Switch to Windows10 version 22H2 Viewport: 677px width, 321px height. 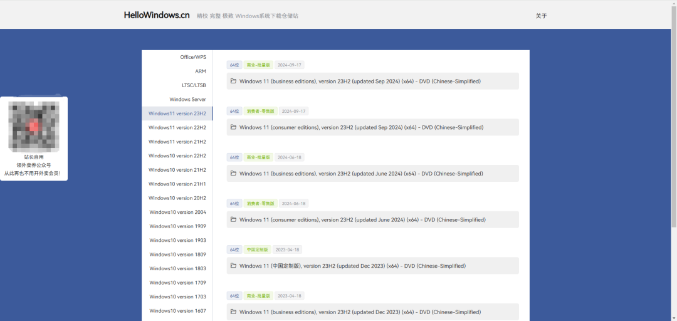177,155
